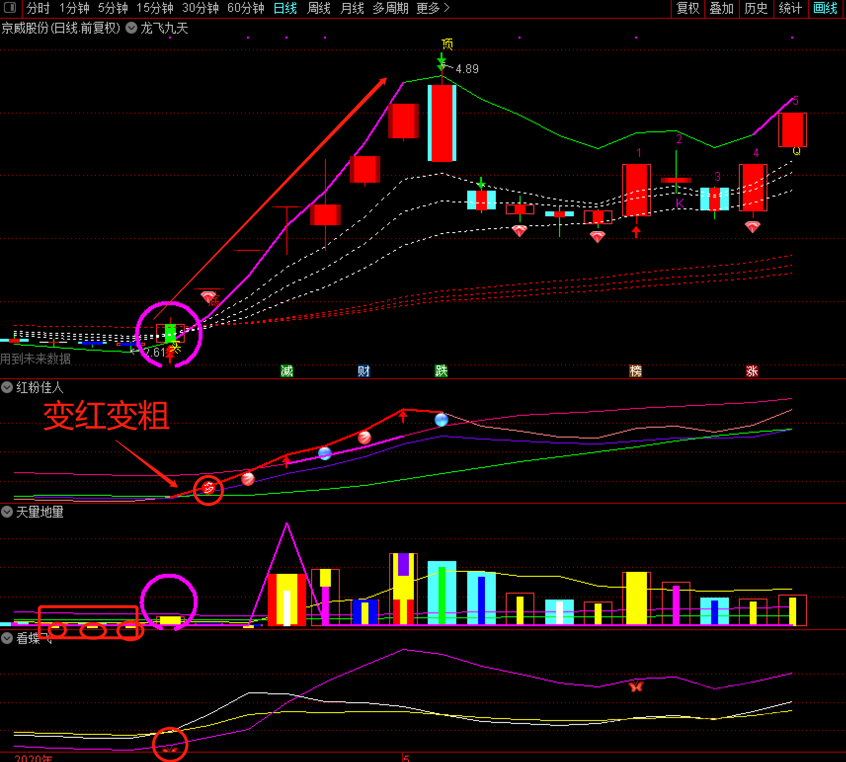Viewport: 846px width, 762px height.
Task: Click the 榜 ranking list marker icon
Action: click(636, 371)
